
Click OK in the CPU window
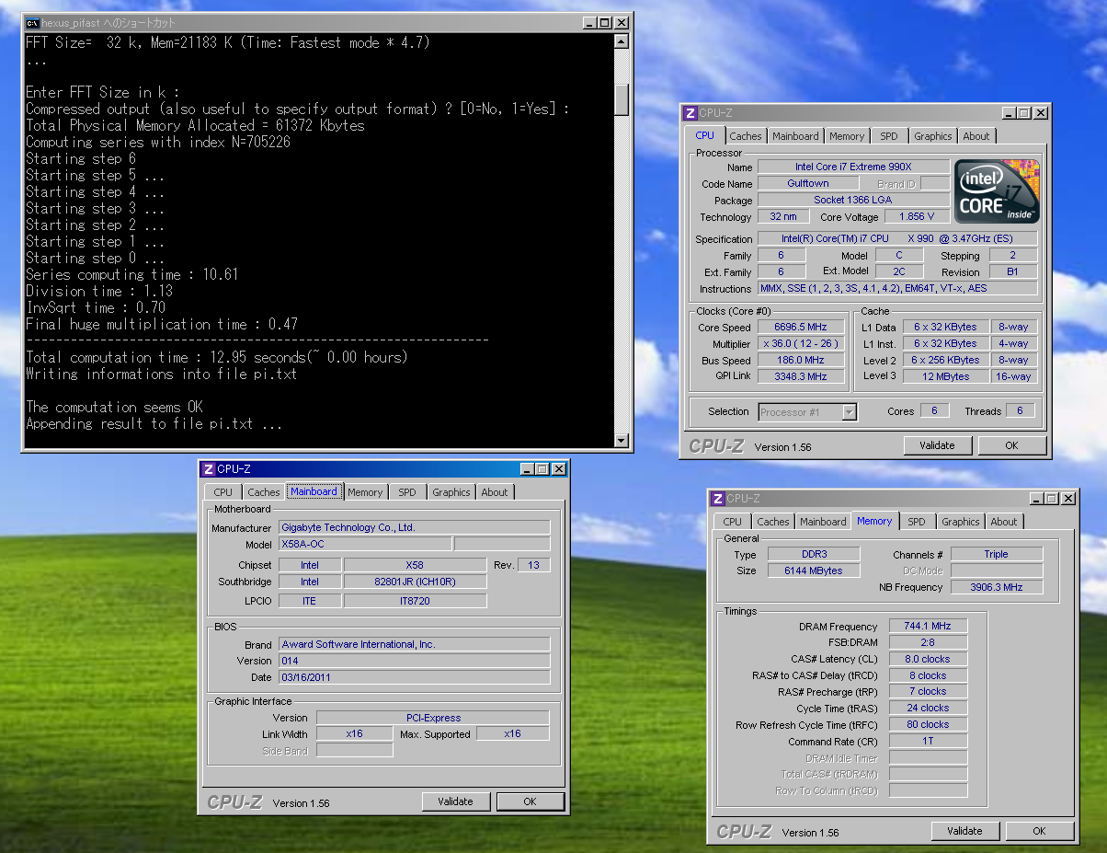pyautogui.click(x=1011, y=445)
